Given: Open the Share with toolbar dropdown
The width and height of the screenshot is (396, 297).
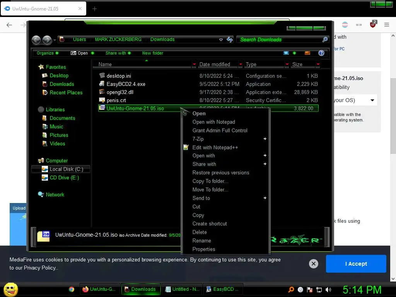Looking at the screenshot, I should point(118,53).
